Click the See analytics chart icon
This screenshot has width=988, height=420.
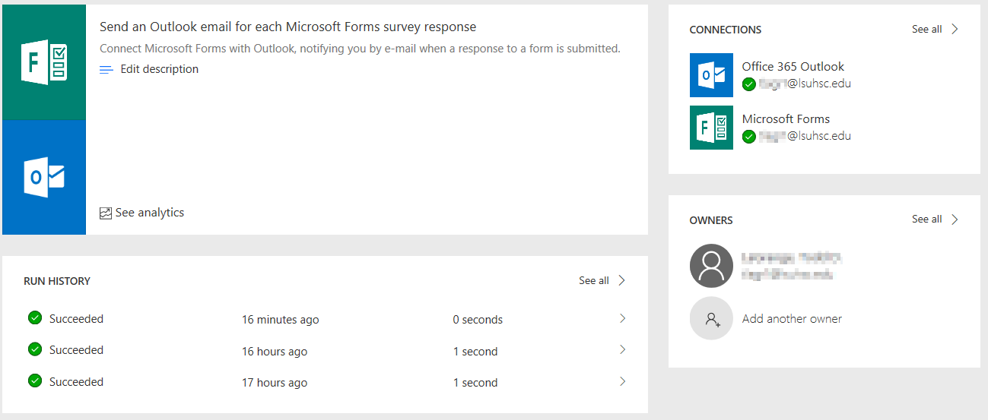pos(106,213)
